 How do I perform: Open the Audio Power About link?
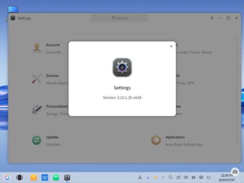pos(195,52)
